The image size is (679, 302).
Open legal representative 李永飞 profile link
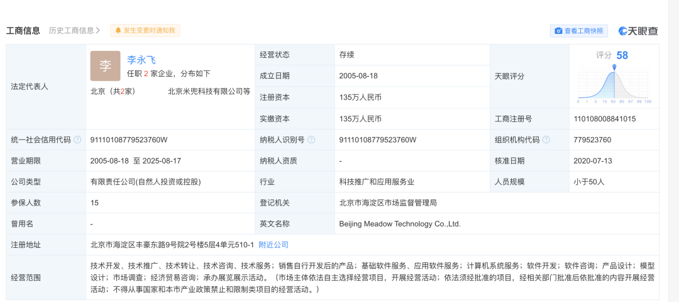tap(141, 60)
